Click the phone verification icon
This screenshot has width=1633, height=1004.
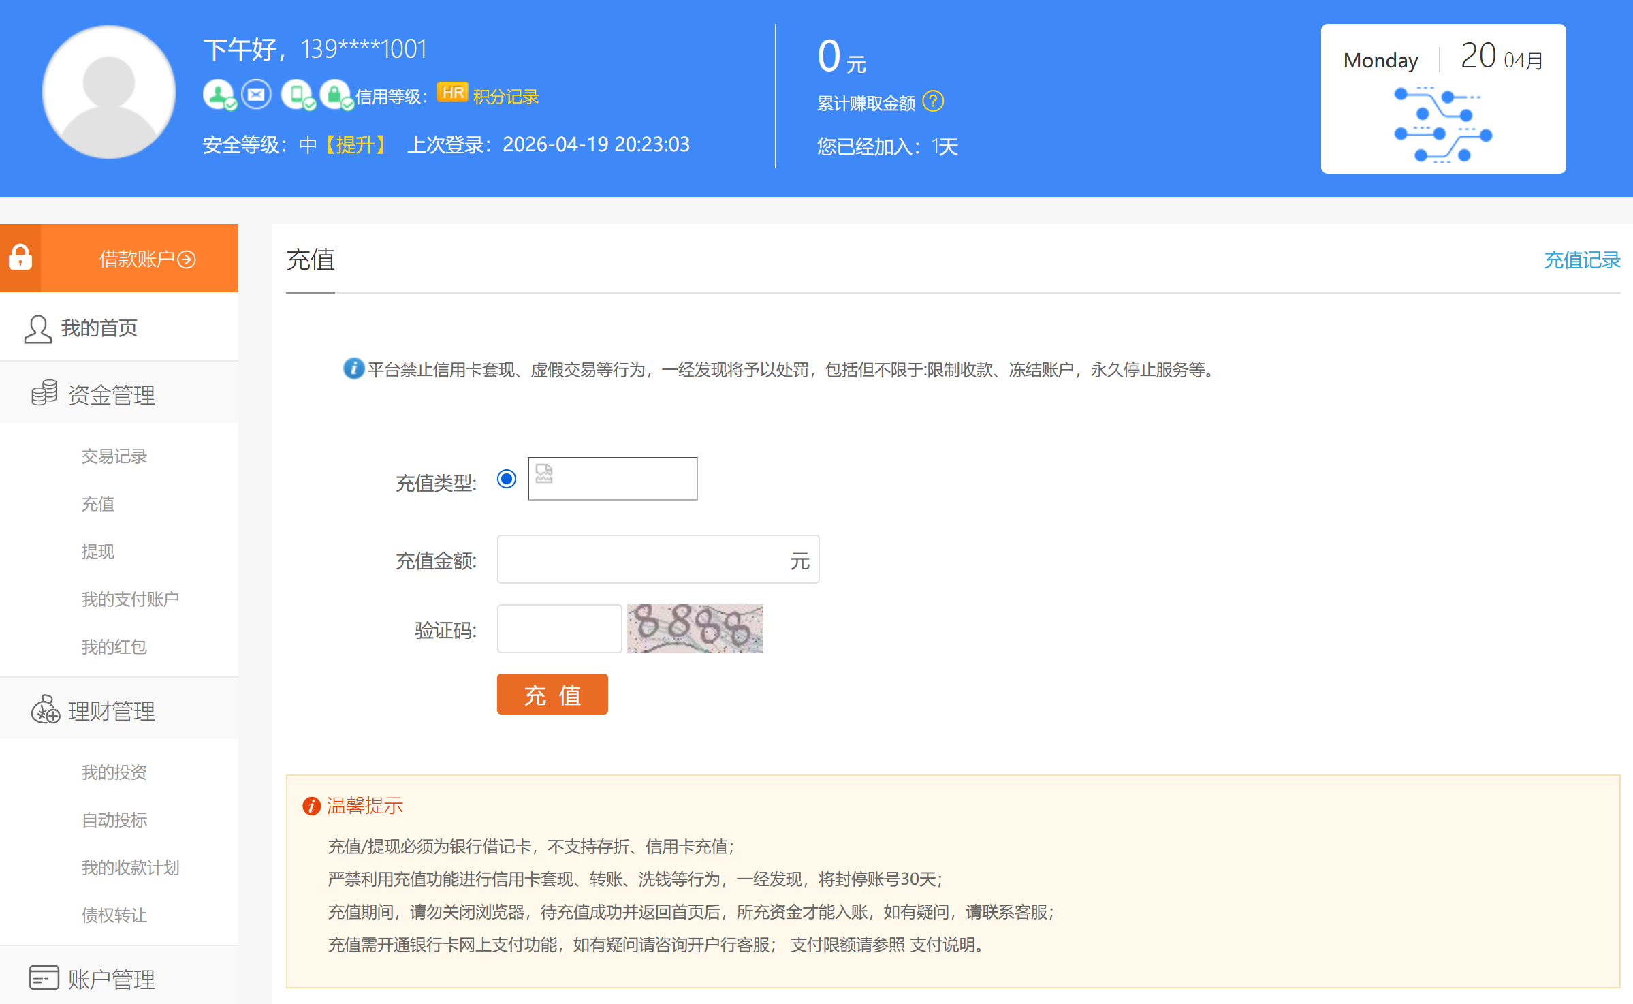(x=297, y=94)
